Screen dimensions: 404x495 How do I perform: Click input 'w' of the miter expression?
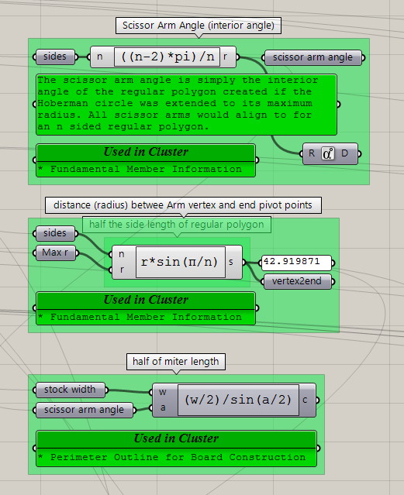click(163, 392)
